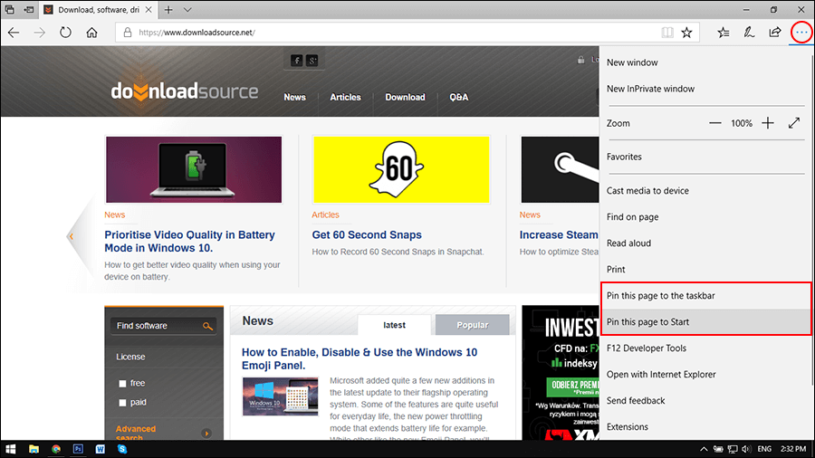
Task: Show tab previews chevron
Action: (x=187, y=9)
